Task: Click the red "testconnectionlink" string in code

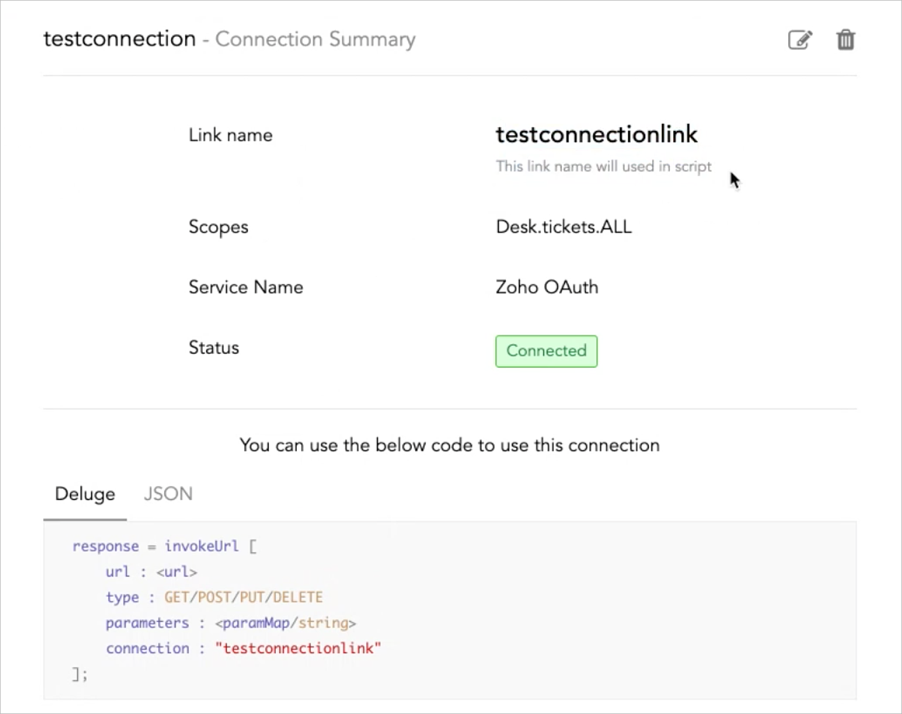Action: [x=298, y=649]
